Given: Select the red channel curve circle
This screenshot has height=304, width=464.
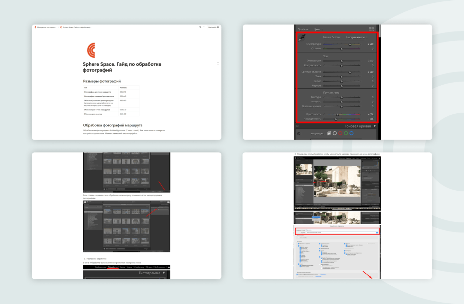Looking at the screenshot, I should click(340, 133).
